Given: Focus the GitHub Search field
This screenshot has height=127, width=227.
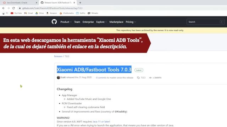Looking at the screenshot, I should point(205,22).
